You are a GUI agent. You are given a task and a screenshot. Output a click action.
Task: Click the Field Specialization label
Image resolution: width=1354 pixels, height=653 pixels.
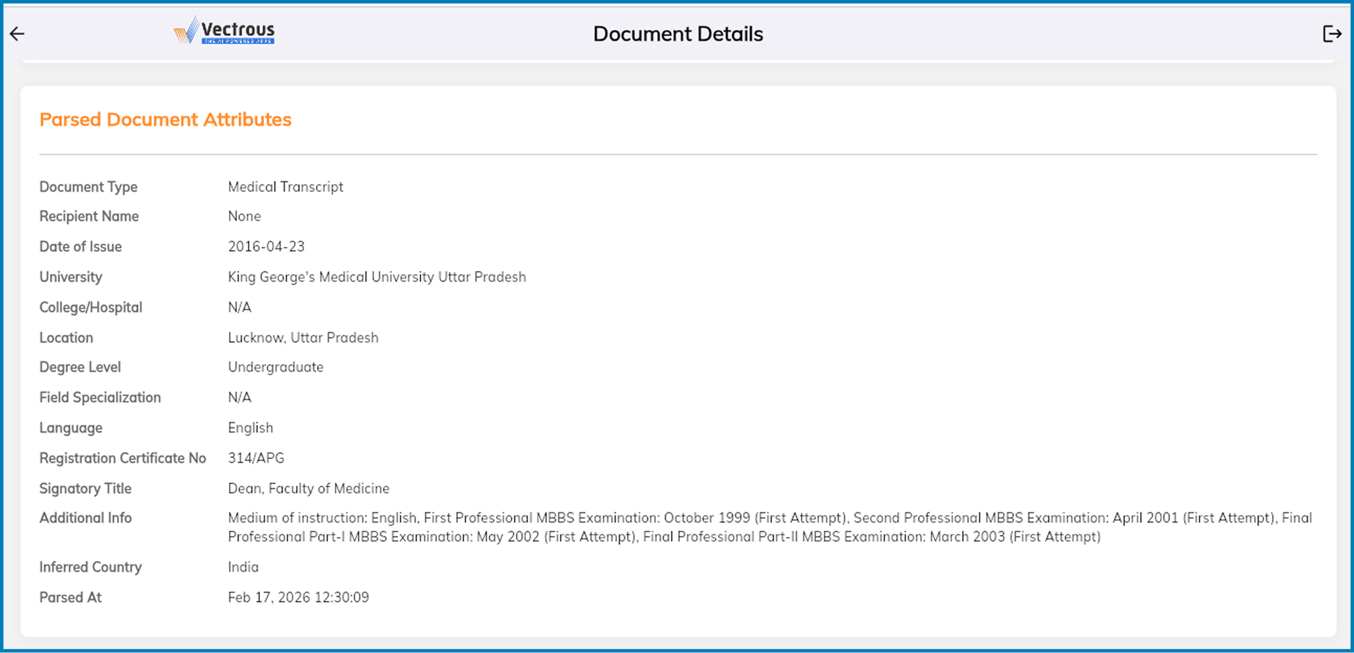coord(100,397)
